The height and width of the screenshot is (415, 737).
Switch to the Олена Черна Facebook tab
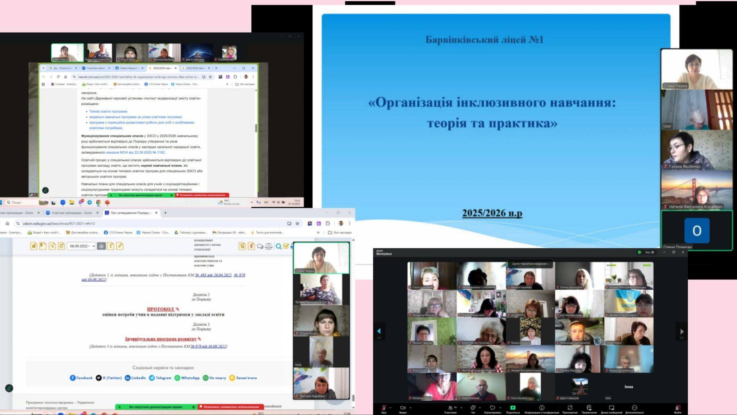coord(127,68)
